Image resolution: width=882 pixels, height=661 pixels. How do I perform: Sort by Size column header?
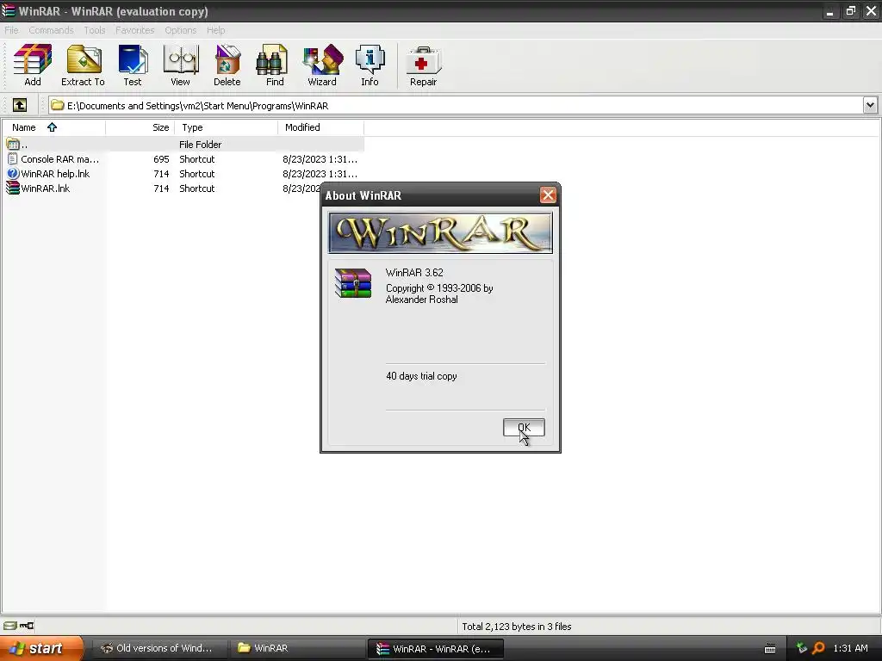(140, 127)
